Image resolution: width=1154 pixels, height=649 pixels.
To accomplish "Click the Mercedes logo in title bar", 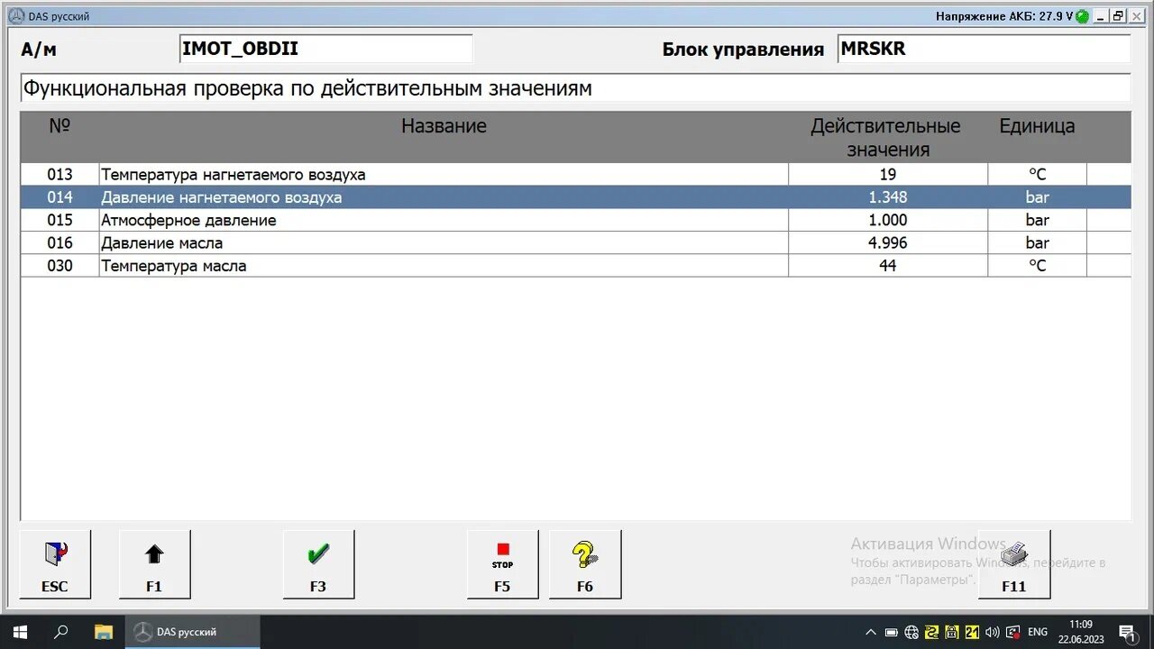I will [16, 16].
